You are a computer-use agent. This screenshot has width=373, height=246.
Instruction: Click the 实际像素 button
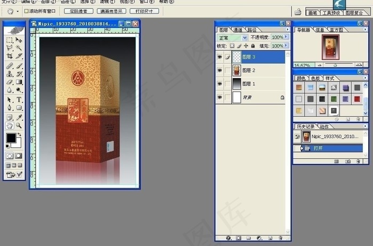[x=78, y=11]
